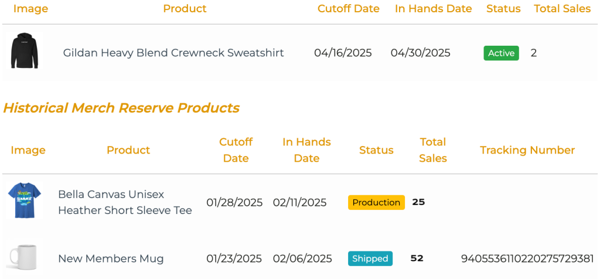Click the green Active status badge
This screenshot has width=600, height=279.
pos(501,53)
